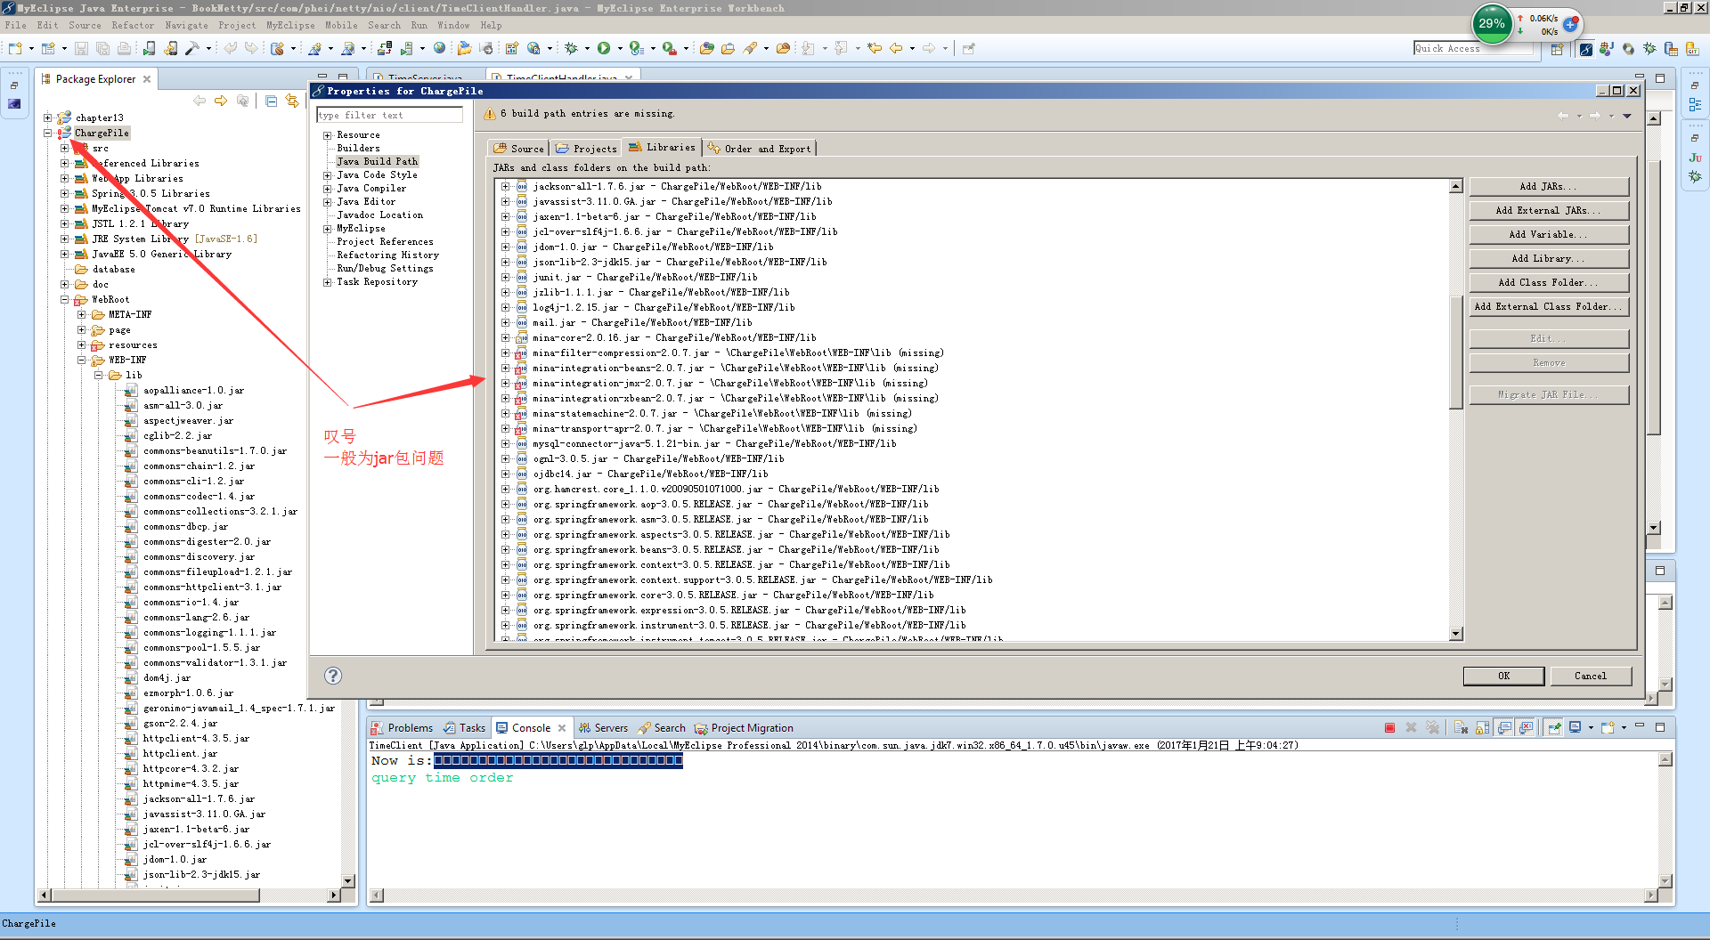This screenshot has height=940, width=1710.
Task: Click the Print toolbar icon
Action: point(124,48)
